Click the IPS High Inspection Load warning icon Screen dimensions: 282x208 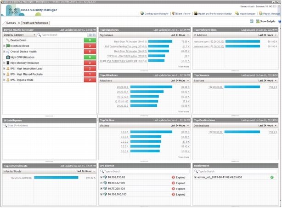pyautogui.click(x=8, y=69)
